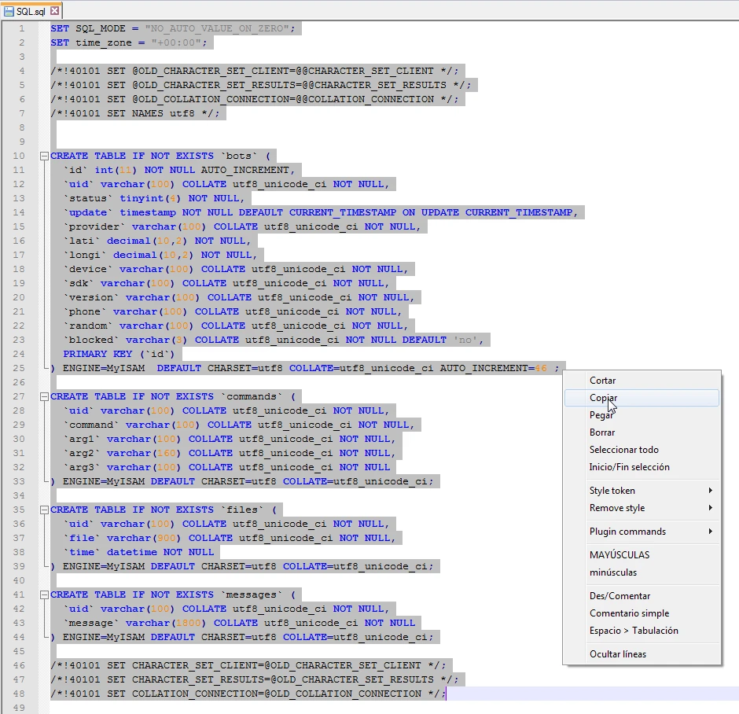Click `phone` column name on line 21
Screen dimensions: 739x714
pos(85,311)
